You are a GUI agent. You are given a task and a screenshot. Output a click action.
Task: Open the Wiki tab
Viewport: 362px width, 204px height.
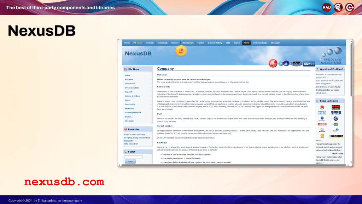click(228, 43)
